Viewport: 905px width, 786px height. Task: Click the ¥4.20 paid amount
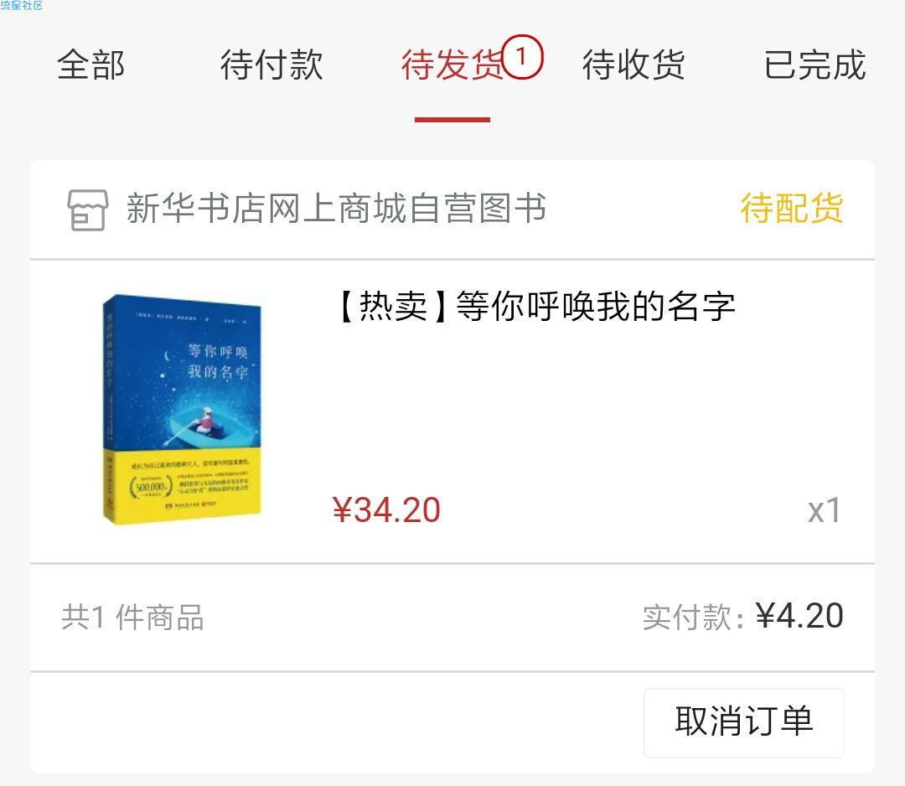click(799, 616)
